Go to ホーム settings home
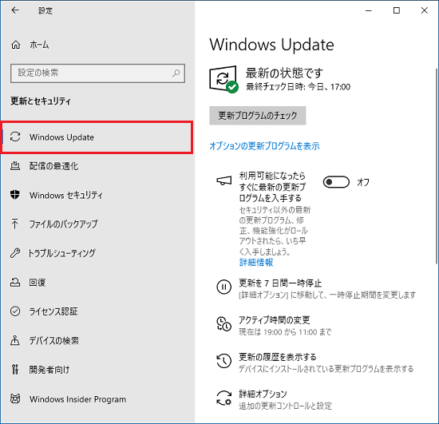 pyautogui.click(x=39, y=45)
